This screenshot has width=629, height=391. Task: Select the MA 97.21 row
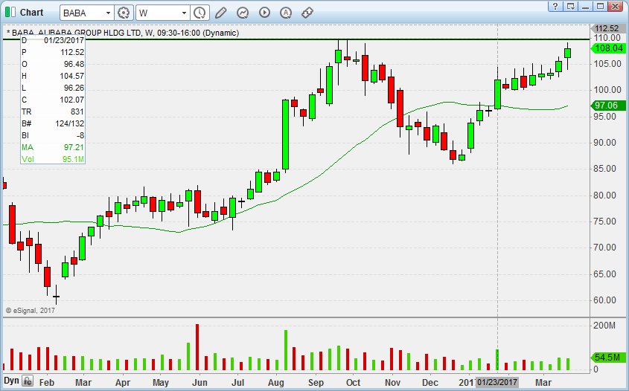[53, 147]
